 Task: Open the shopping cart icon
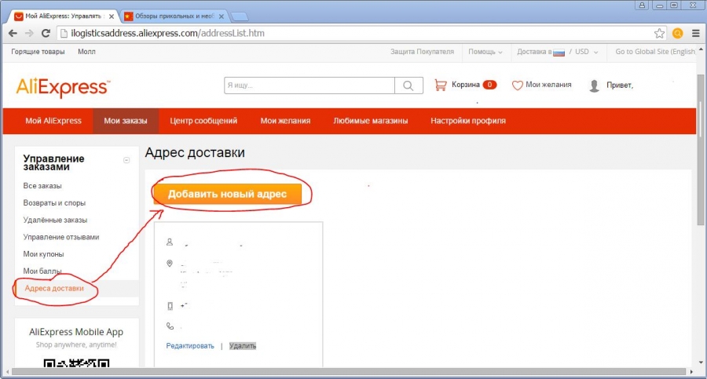[x=441, y=85]
